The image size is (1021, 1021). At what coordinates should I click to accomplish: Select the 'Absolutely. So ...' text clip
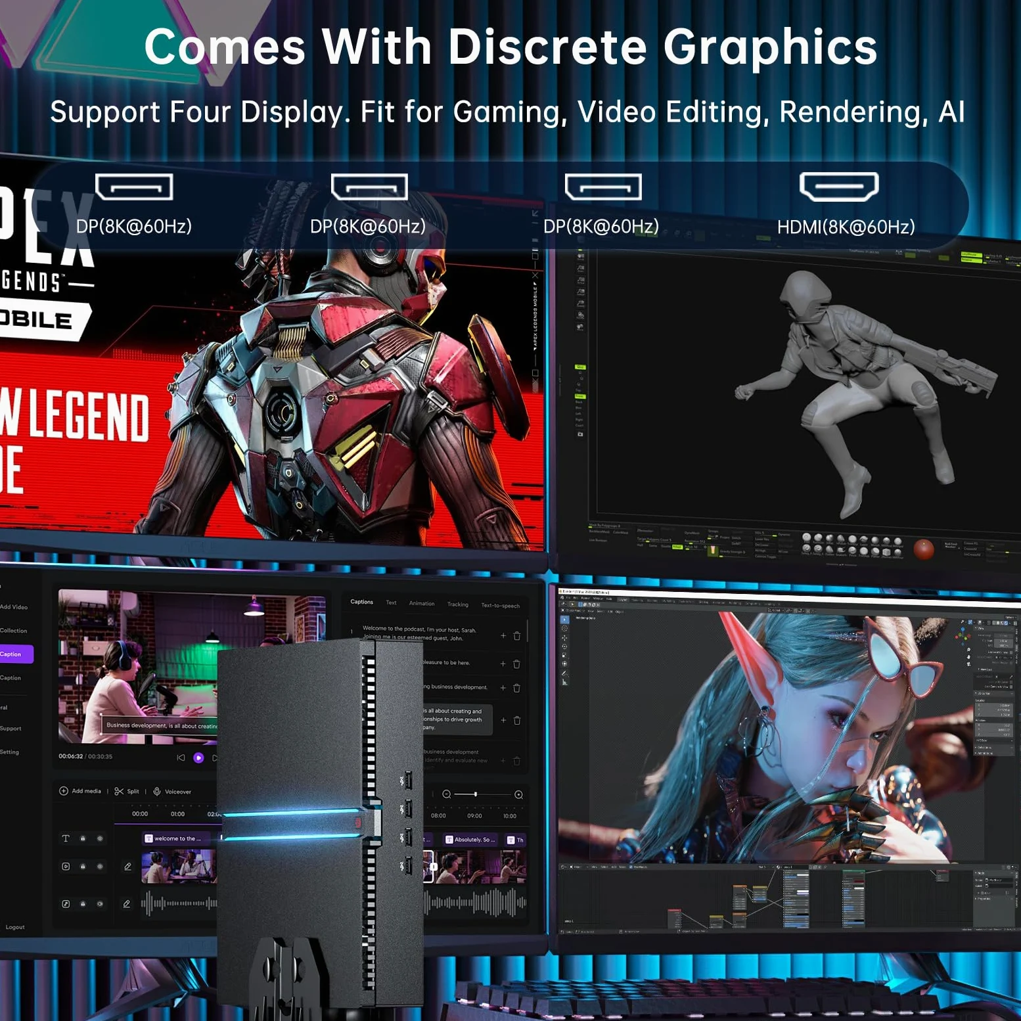point(470,840)
